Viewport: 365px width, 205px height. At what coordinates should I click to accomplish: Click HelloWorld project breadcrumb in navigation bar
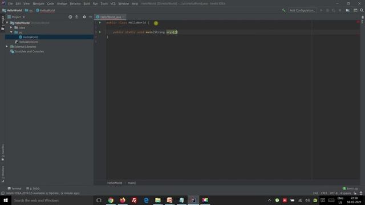coord(12,10)
